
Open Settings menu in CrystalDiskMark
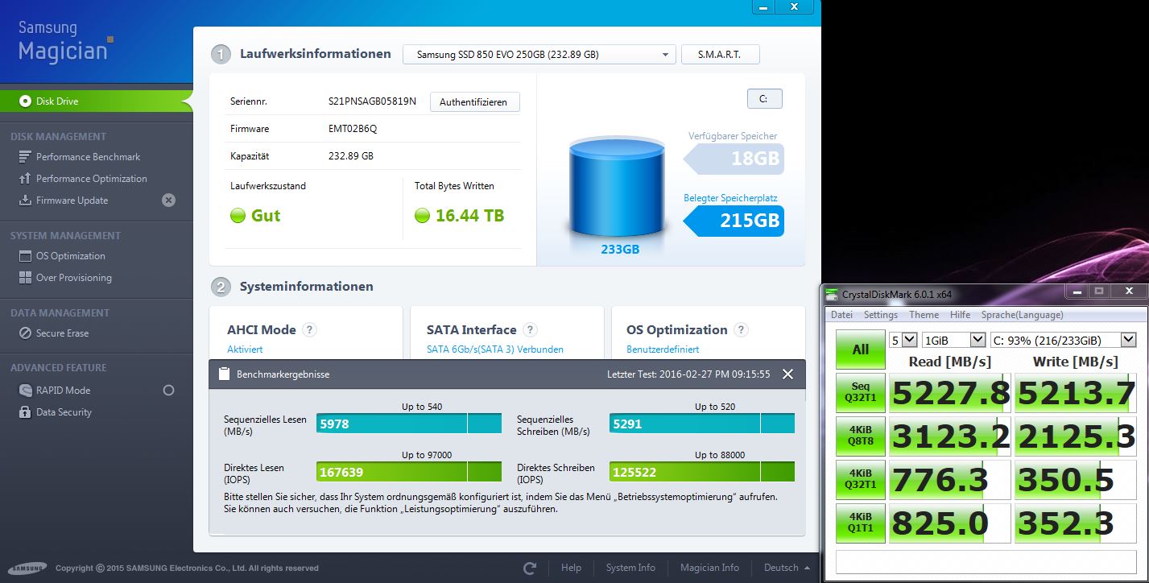click(881, 315)
